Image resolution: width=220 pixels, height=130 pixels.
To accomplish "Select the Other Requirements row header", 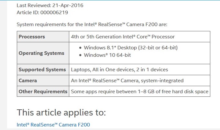I will [x=43, y=92].
